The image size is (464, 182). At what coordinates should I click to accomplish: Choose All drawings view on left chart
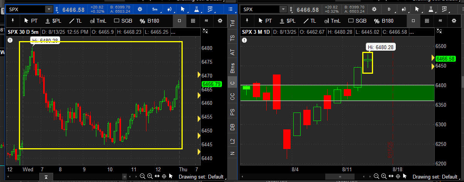click(207, 21)
